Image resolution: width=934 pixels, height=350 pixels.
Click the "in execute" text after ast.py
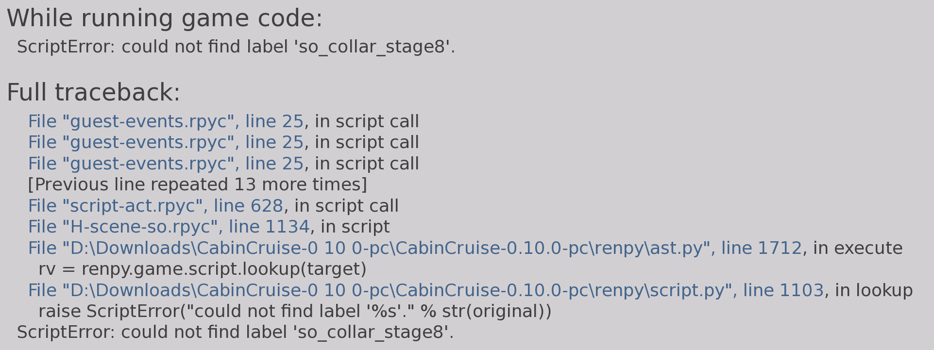[858, 249]
